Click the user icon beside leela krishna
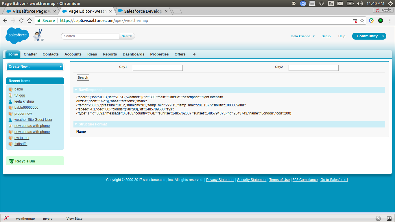The width and height of the screenshot is (395, 222). click(x=10, y=101)
